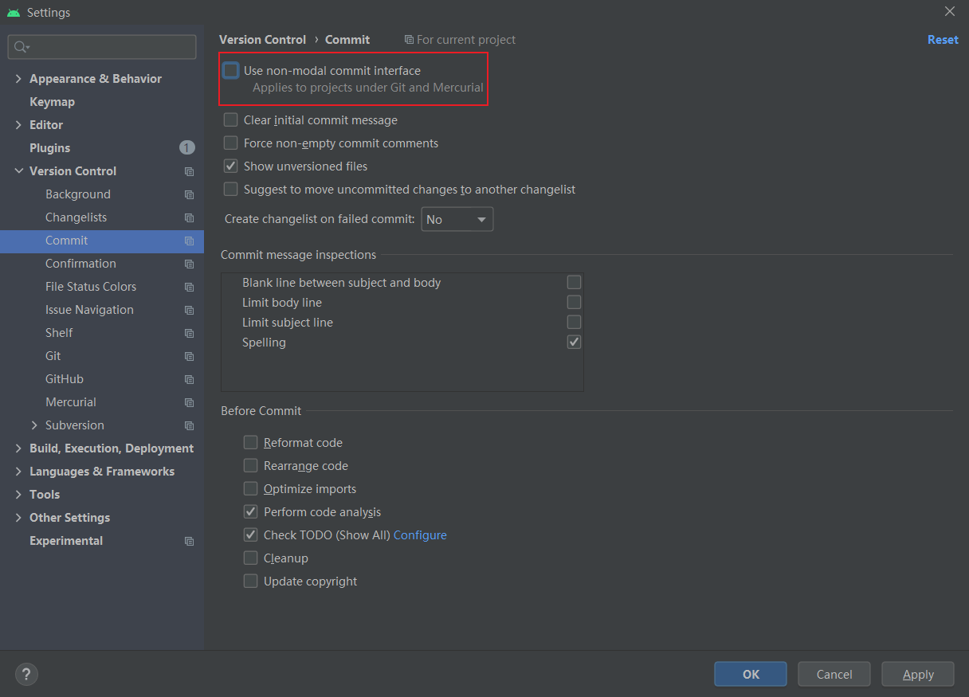Click the OK button
The height and width of the screenshot is (697, 969).
[x=751, y=674]
